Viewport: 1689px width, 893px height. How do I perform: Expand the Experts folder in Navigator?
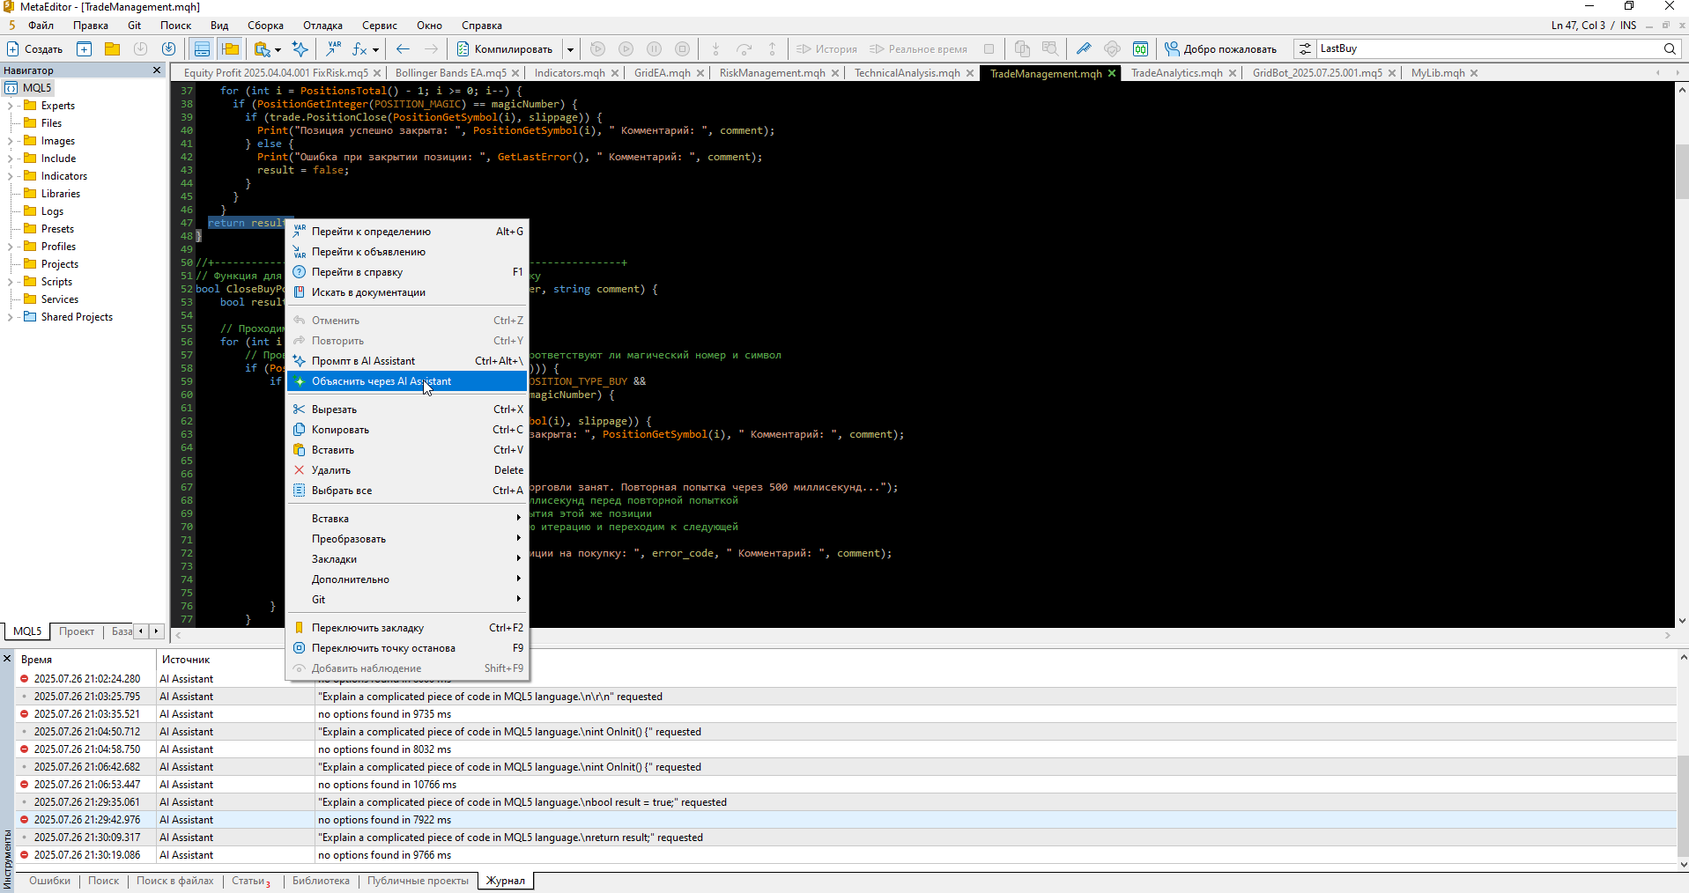[x=10, y=106]
